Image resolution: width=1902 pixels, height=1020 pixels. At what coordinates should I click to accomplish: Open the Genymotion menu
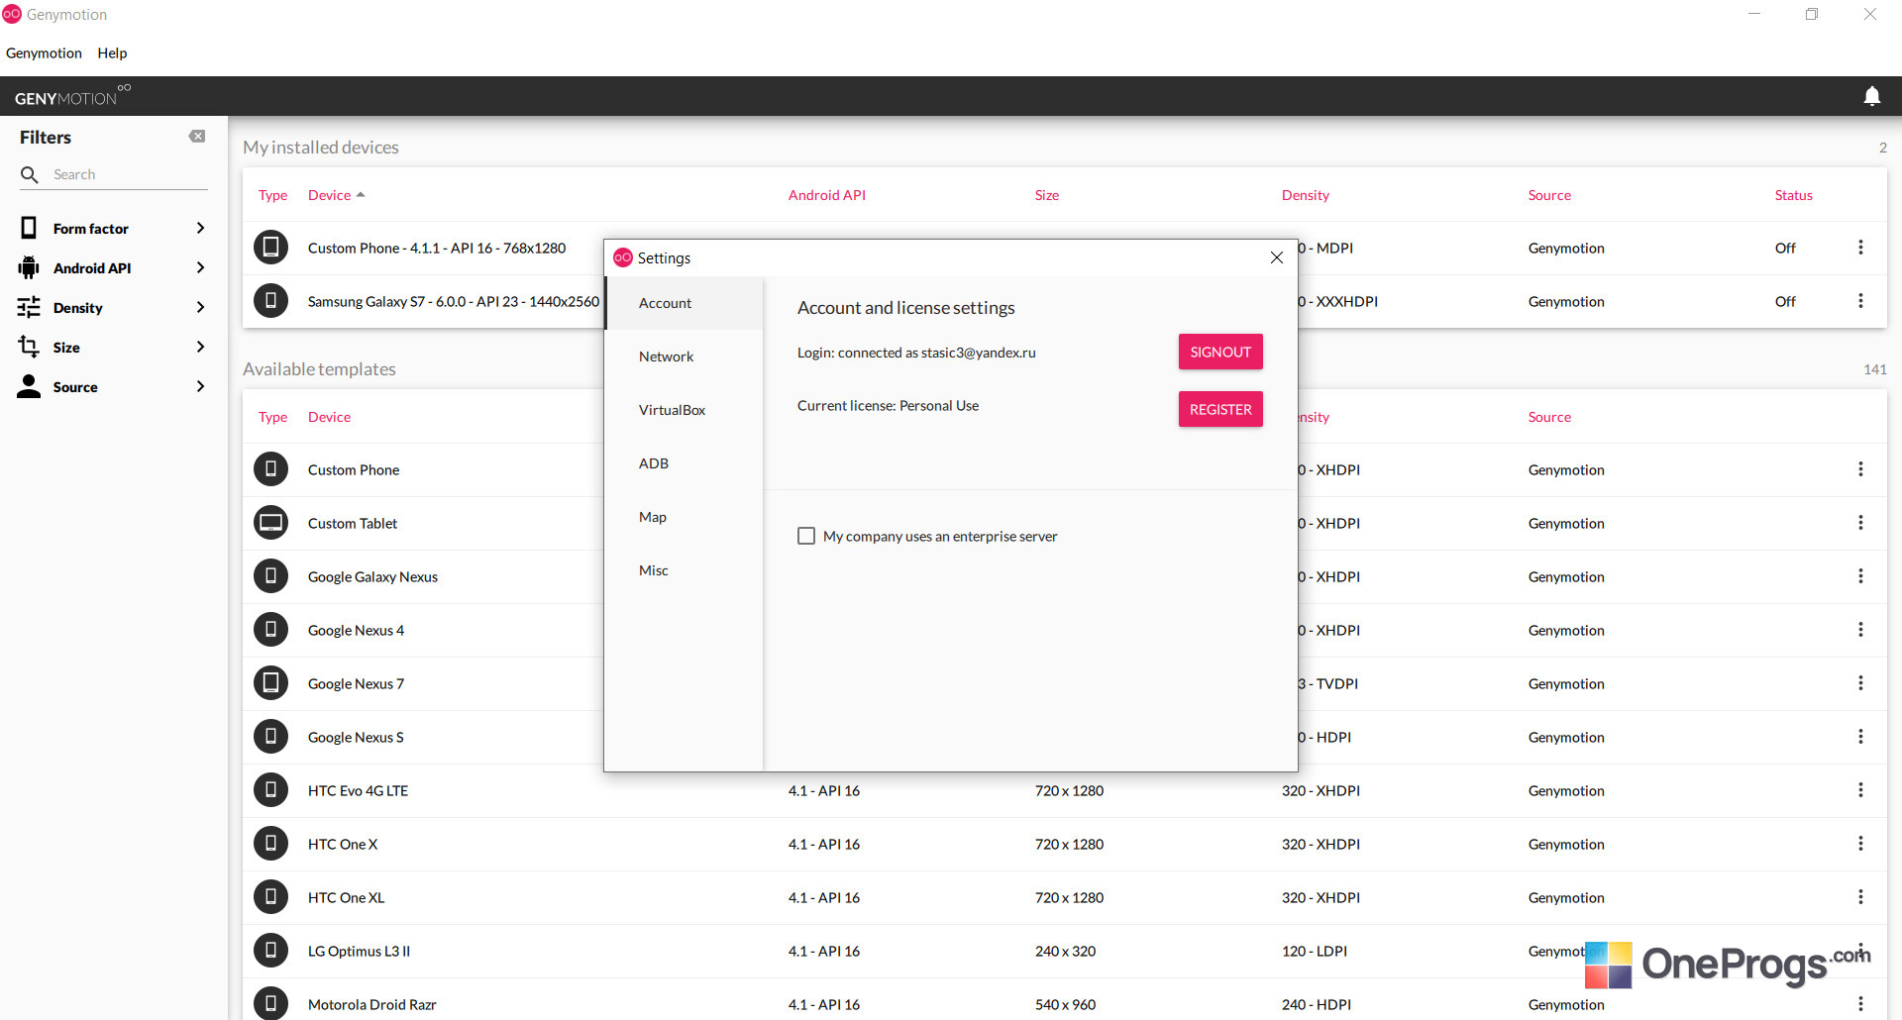pos(44,53)
